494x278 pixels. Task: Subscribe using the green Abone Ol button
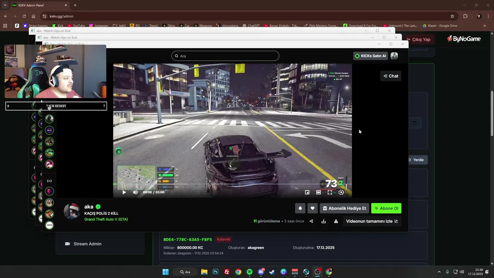(386, 208)
